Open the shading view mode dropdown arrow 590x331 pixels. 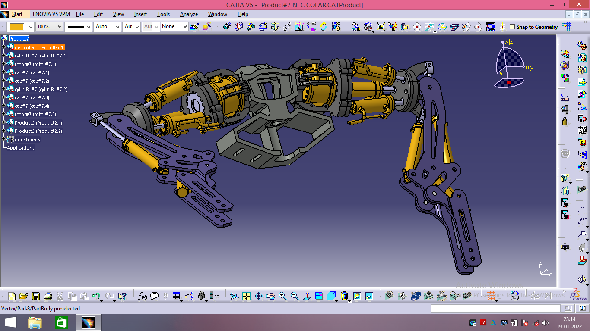point(349,301)
